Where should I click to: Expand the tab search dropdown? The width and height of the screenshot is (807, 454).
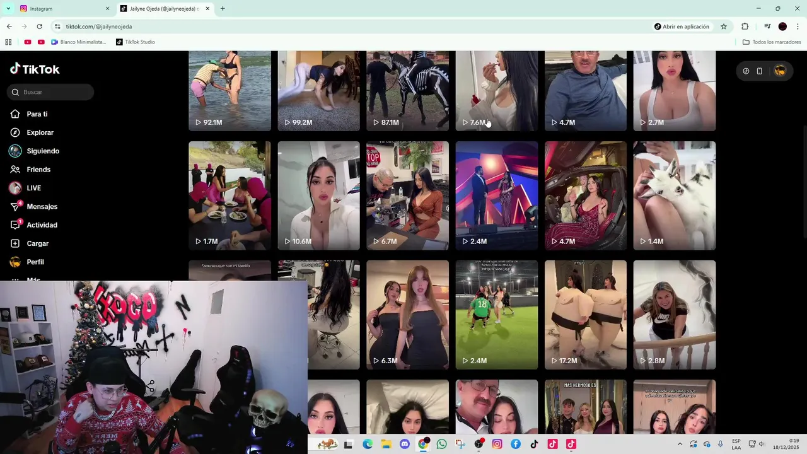8,9
